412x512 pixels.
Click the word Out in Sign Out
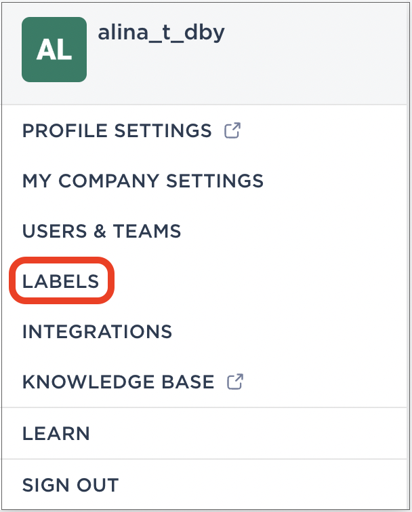click(98, 485)
